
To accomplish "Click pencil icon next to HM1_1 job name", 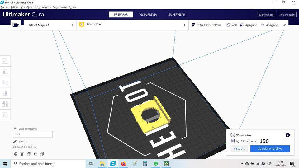I will 15,142.
